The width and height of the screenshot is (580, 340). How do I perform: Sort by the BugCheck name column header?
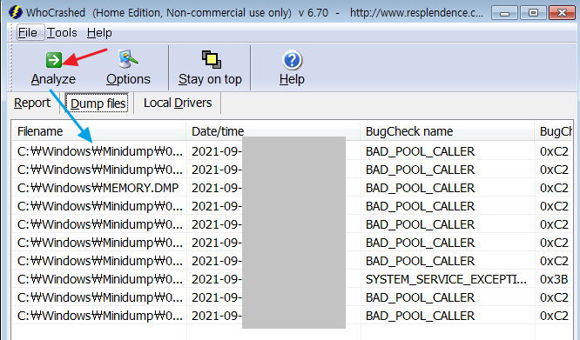[448, 131]
